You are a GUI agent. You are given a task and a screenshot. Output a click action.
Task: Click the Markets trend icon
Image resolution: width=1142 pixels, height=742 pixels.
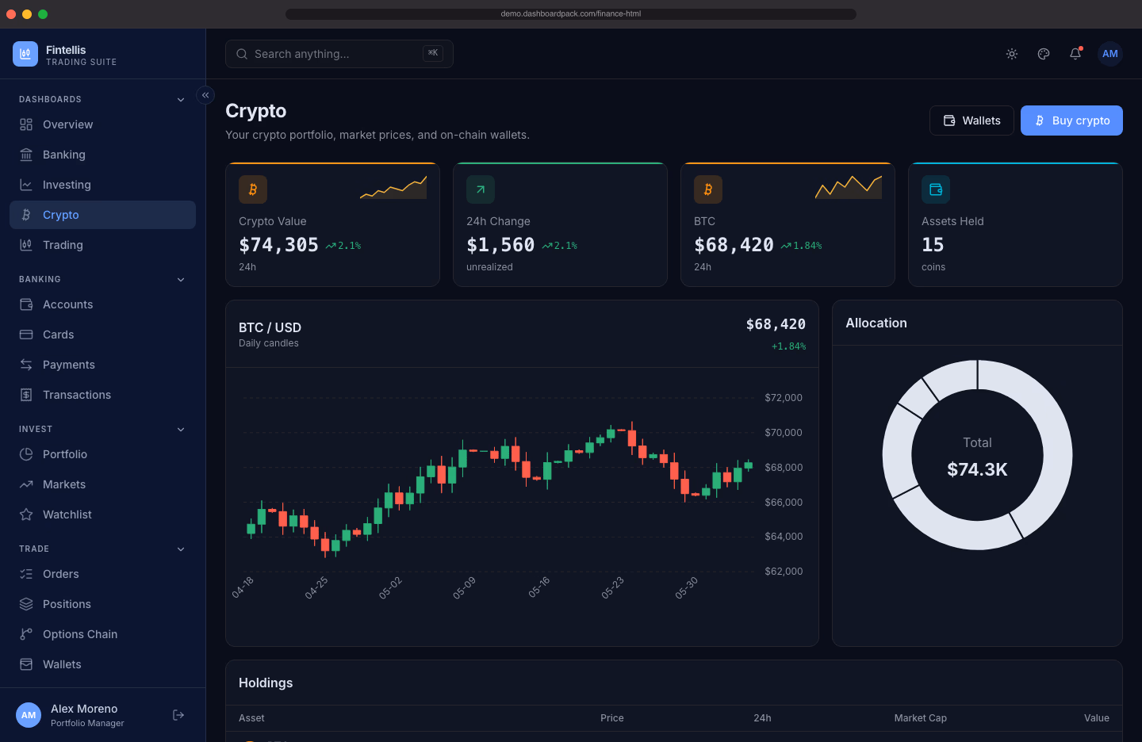[26, 484]
